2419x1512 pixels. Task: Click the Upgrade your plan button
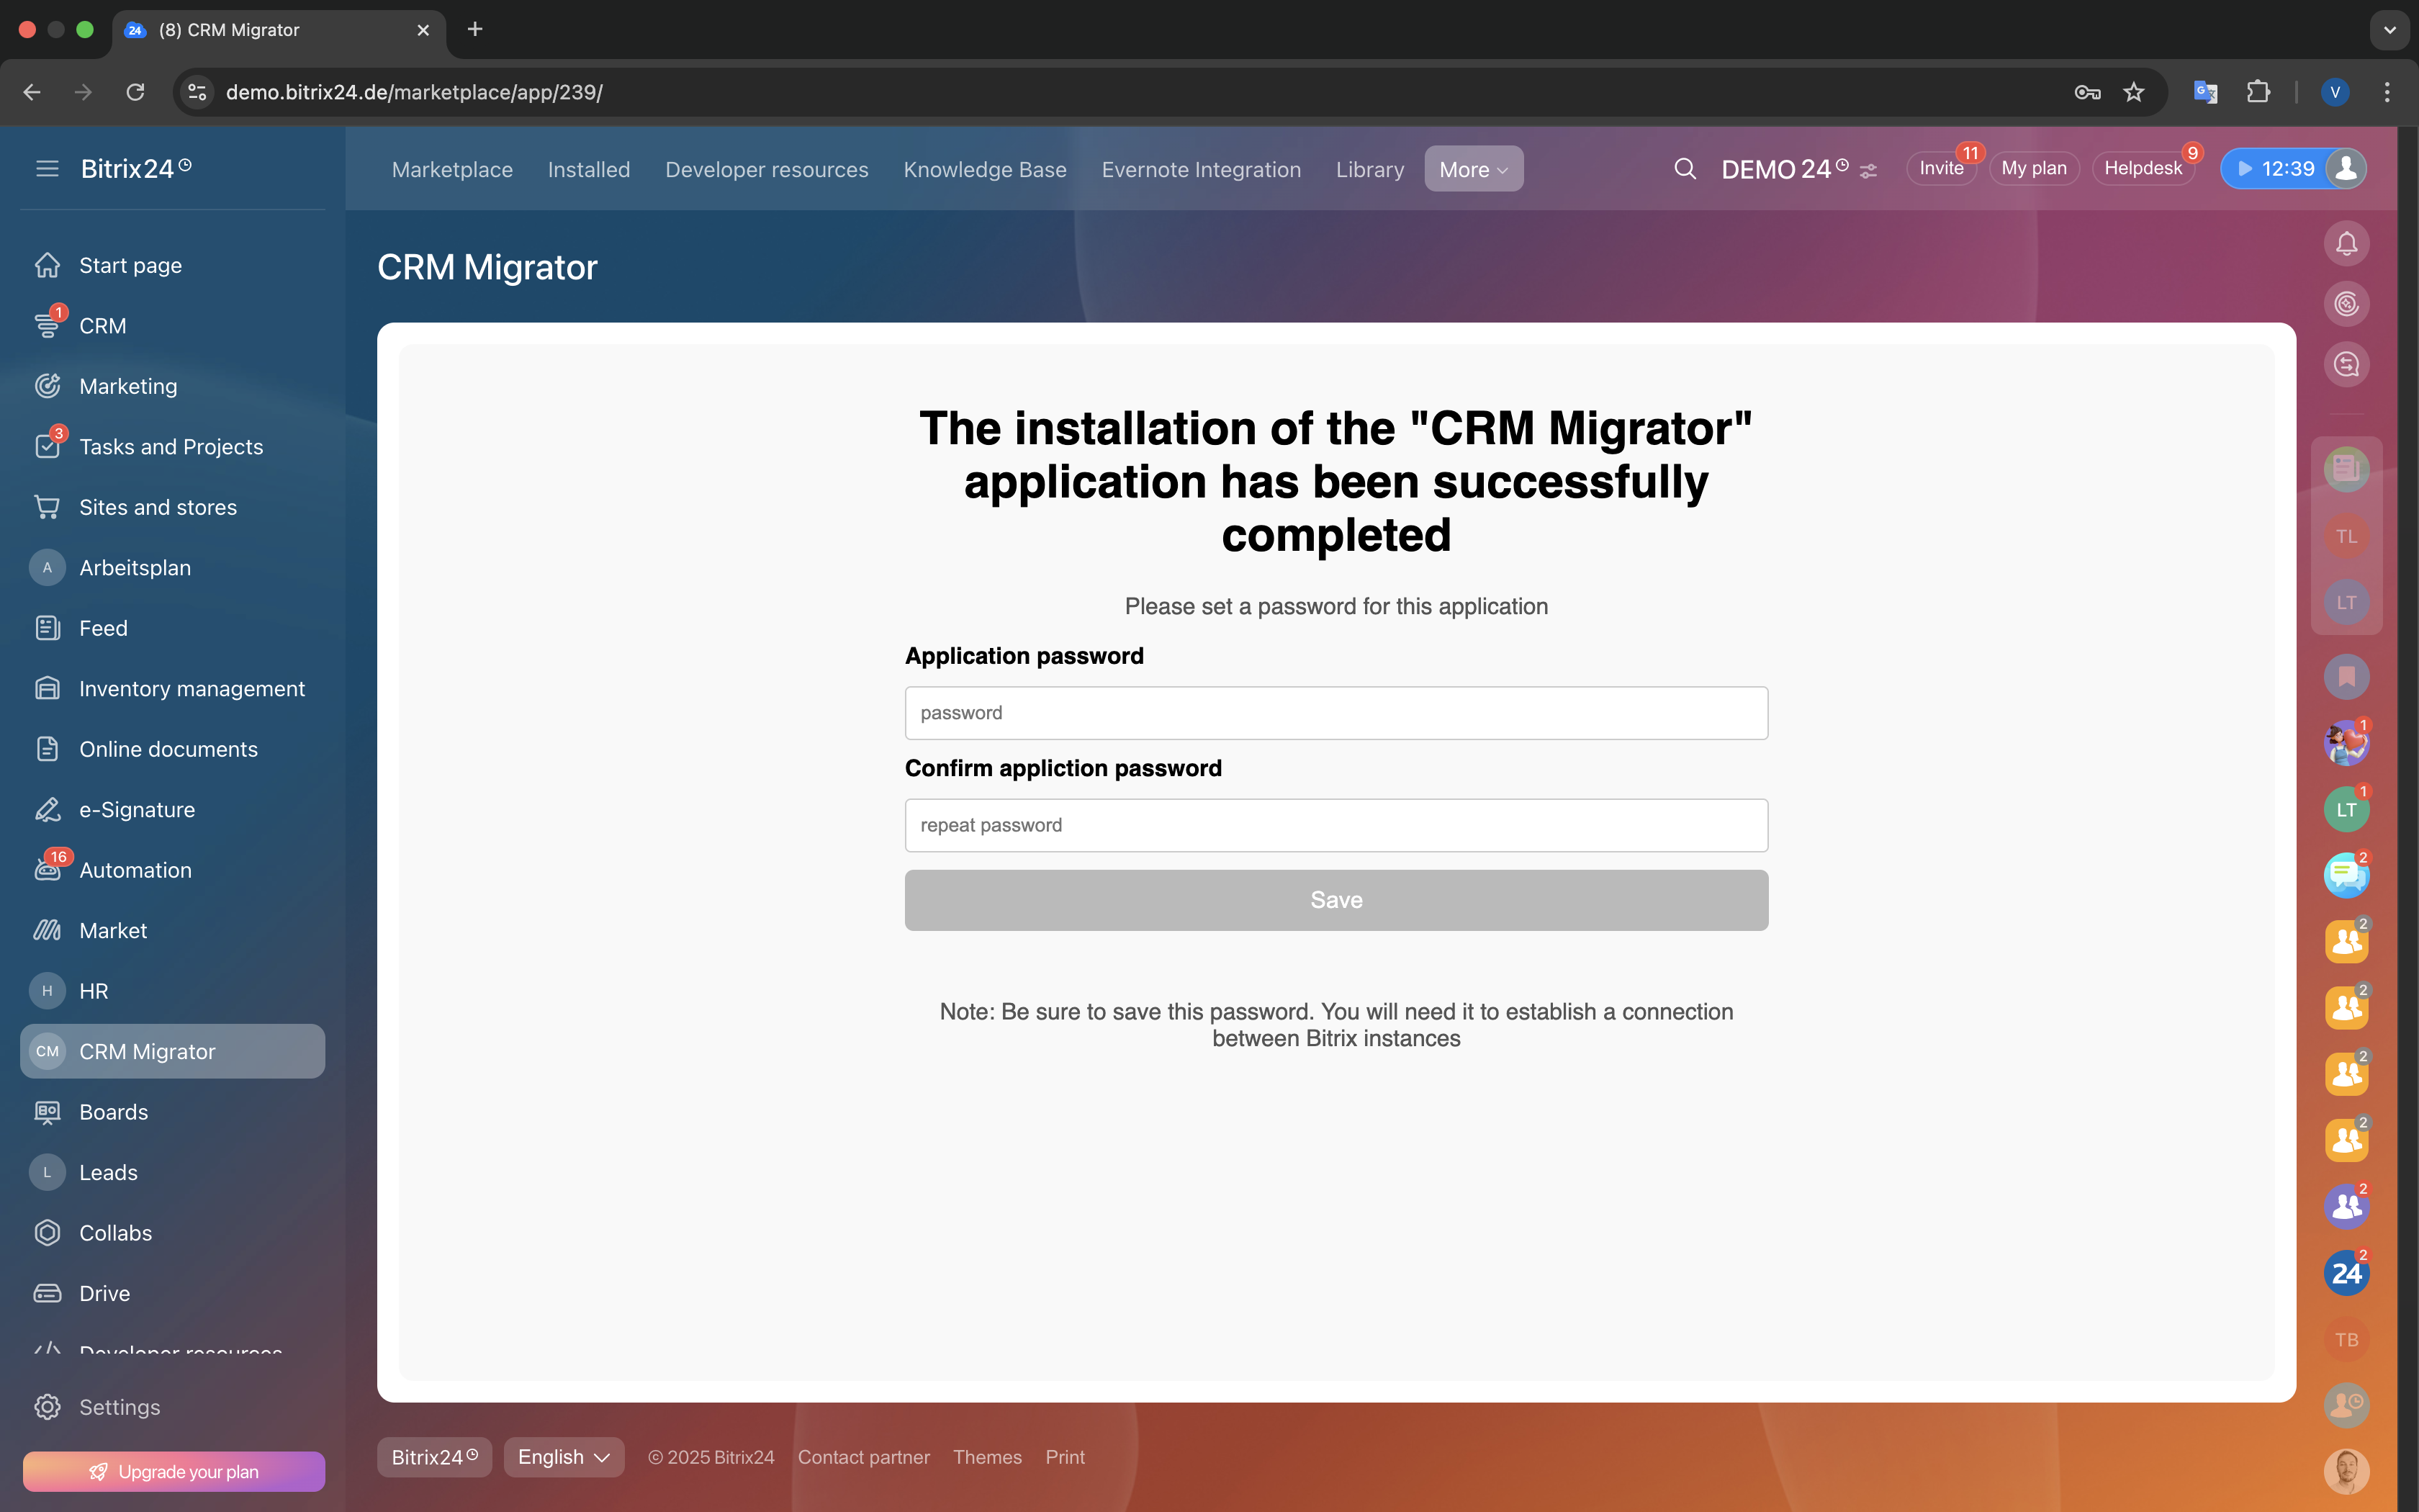coord(173,1471)
